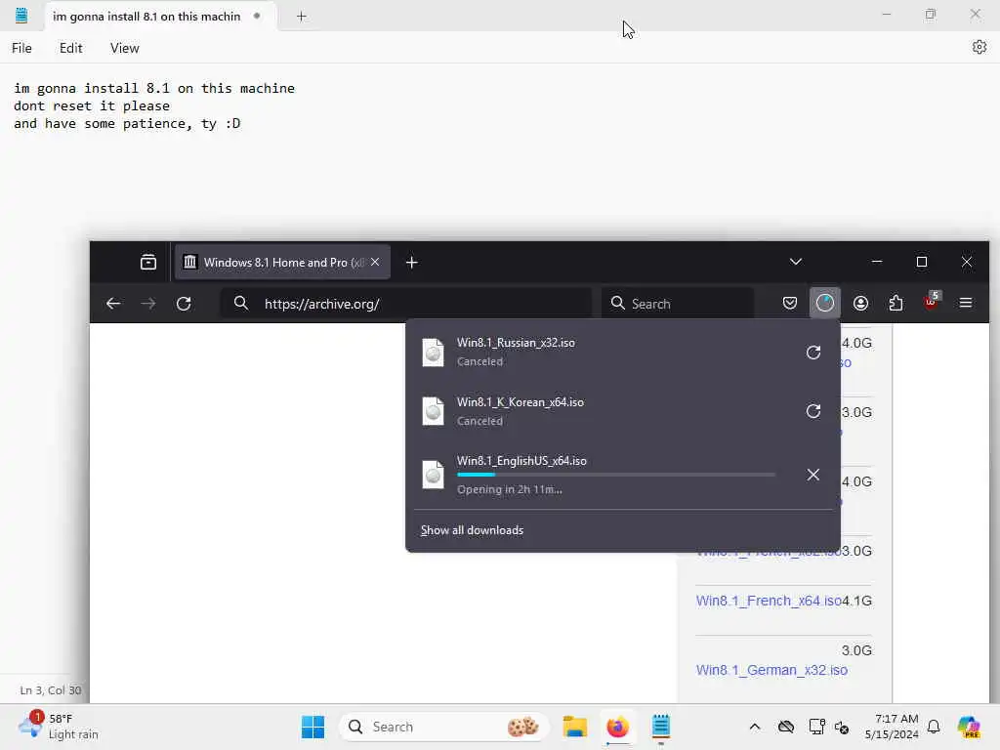Viewport: 1000px width, 750px height.
Task: Go back in Firefox
Action: click(x=113, y=304)
